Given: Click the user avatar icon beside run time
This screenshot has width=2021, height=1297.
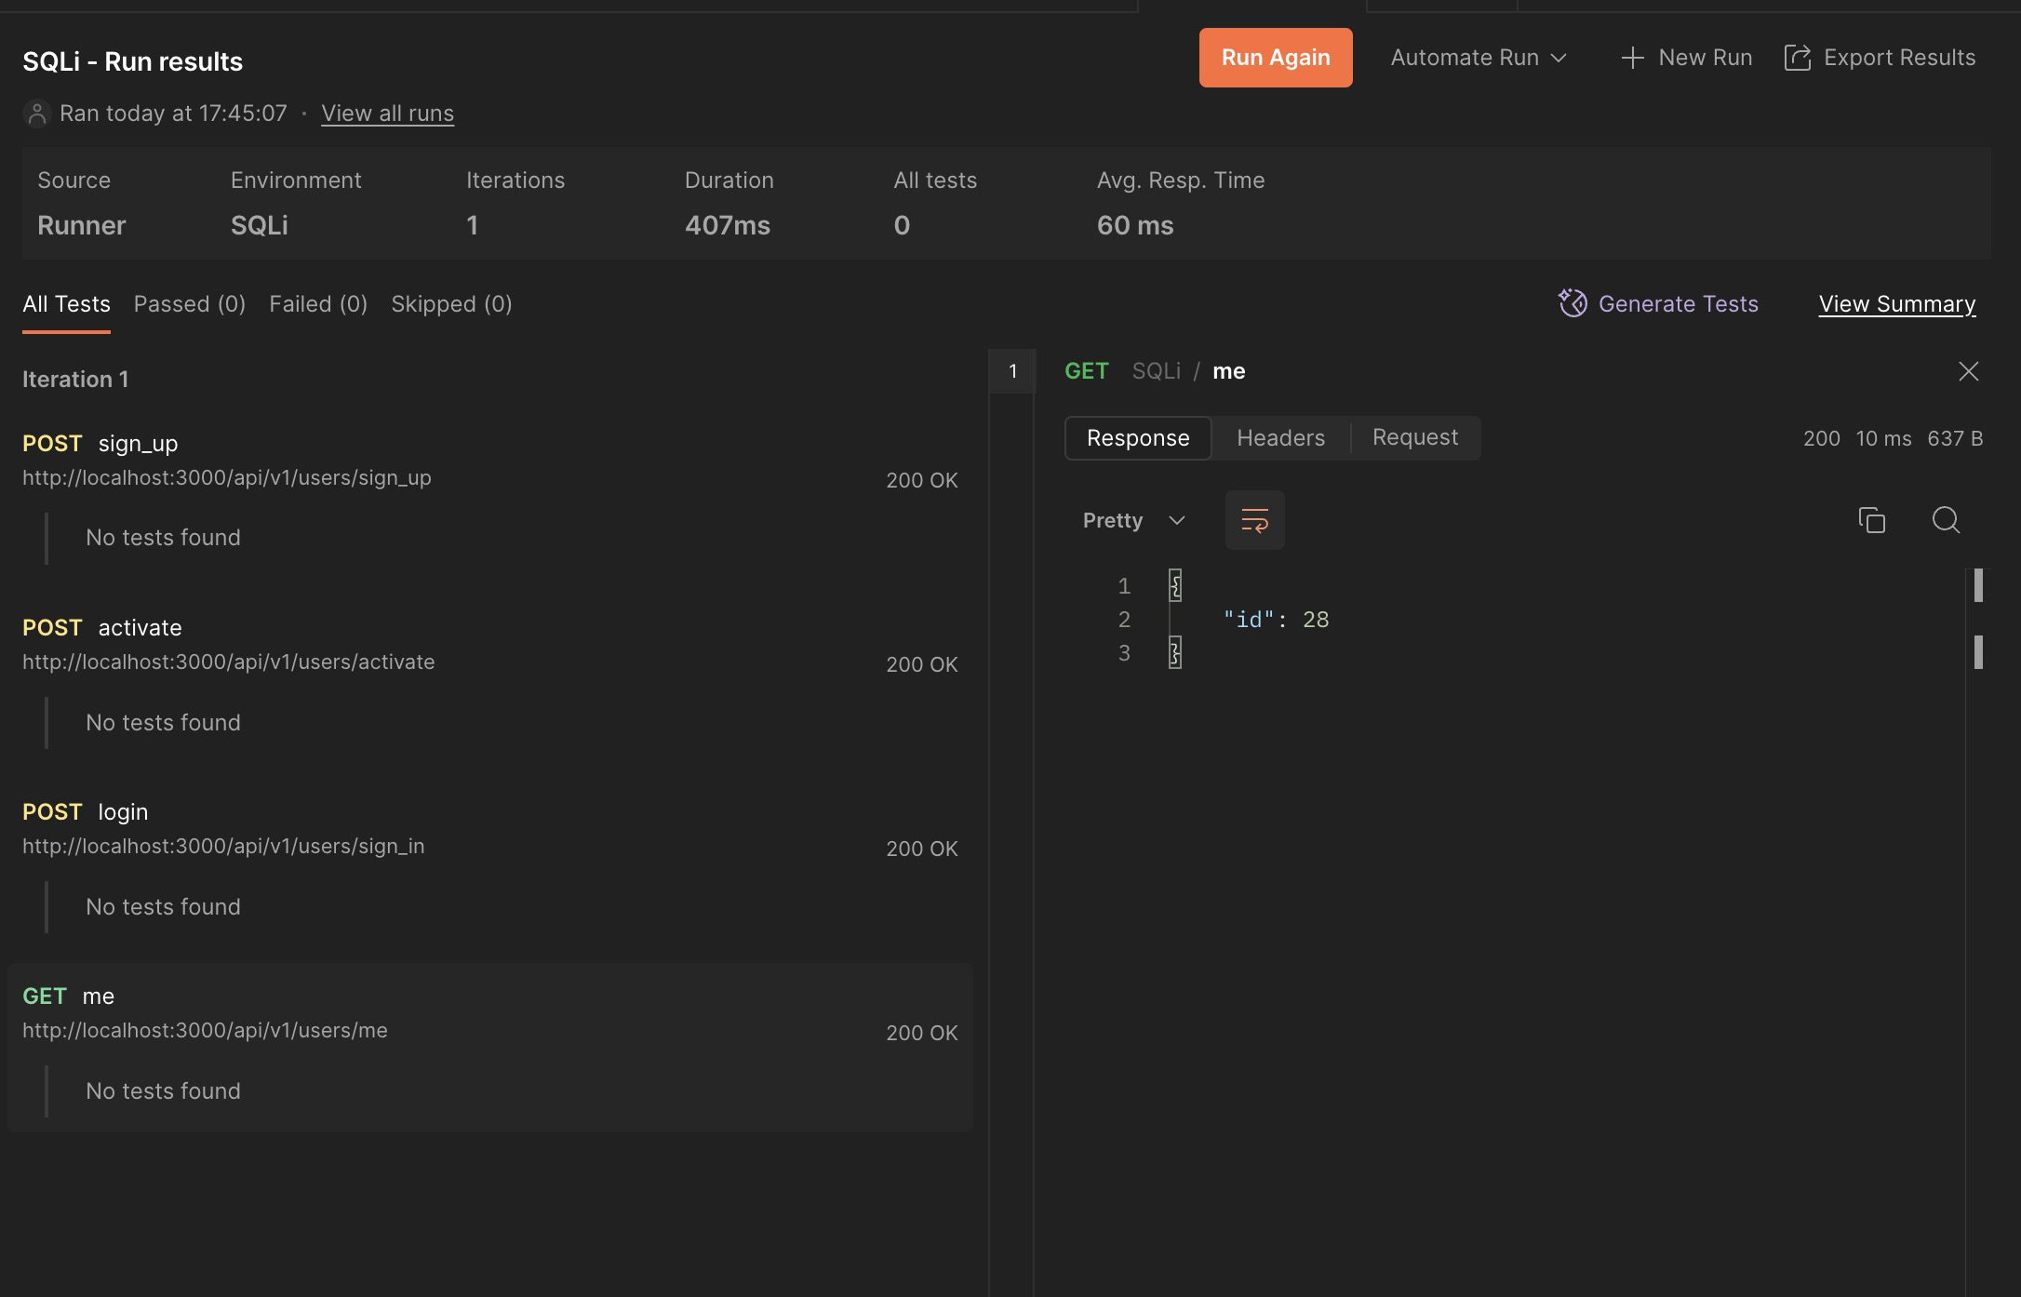Looking at the screenshot, I should point(36,114).
